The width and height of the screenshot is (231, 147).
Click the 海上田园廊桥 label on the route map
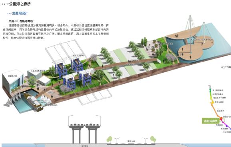(218, 90)
